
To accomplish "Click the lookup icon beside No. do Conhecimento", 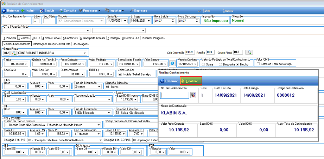I will (x=193, y=95).
